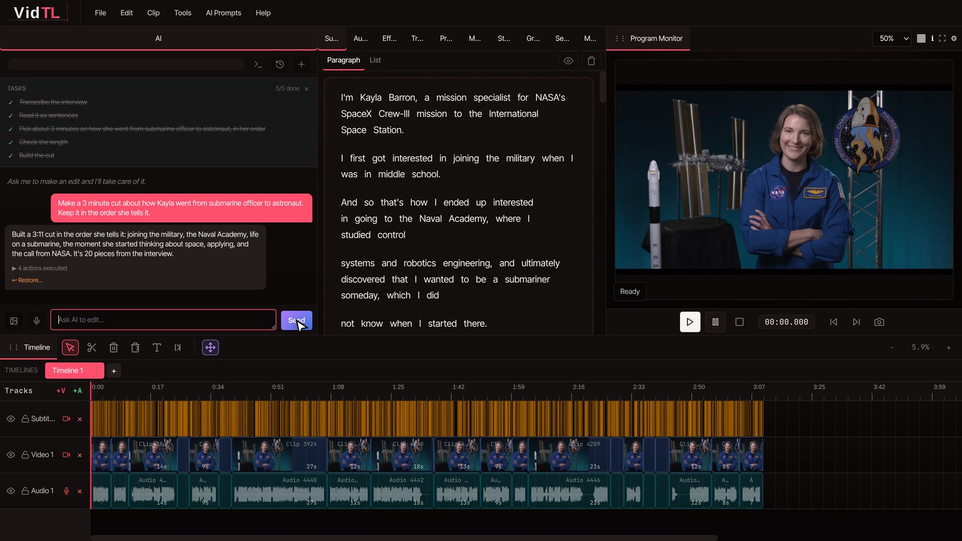The image size is (962, 541).
Task: Open chat history clock icon
Action: point(280,64)
